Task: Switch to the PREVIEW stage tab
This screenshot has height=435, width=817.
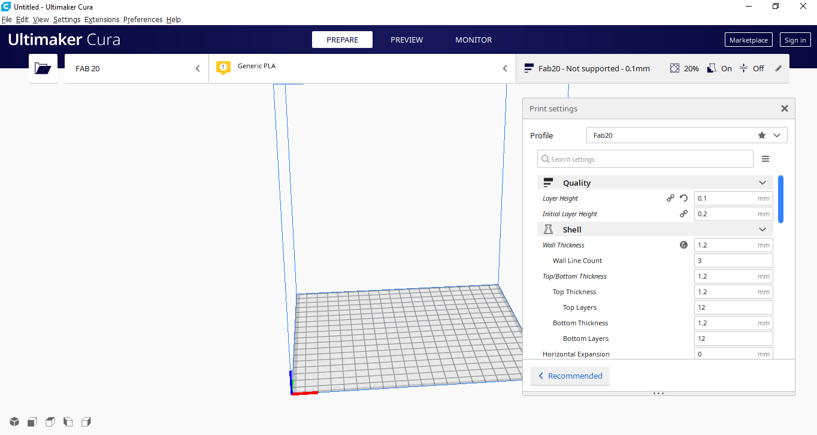Action: pos(407,40)
